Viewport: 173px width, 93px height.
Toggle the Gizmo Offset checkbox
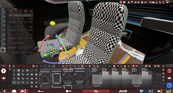pyautogui.click(x=10, y=52)
